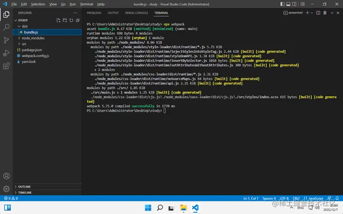Viewport: 343px width, 214px height.
Task: Open the Edit menu
Action: point(23,4)
